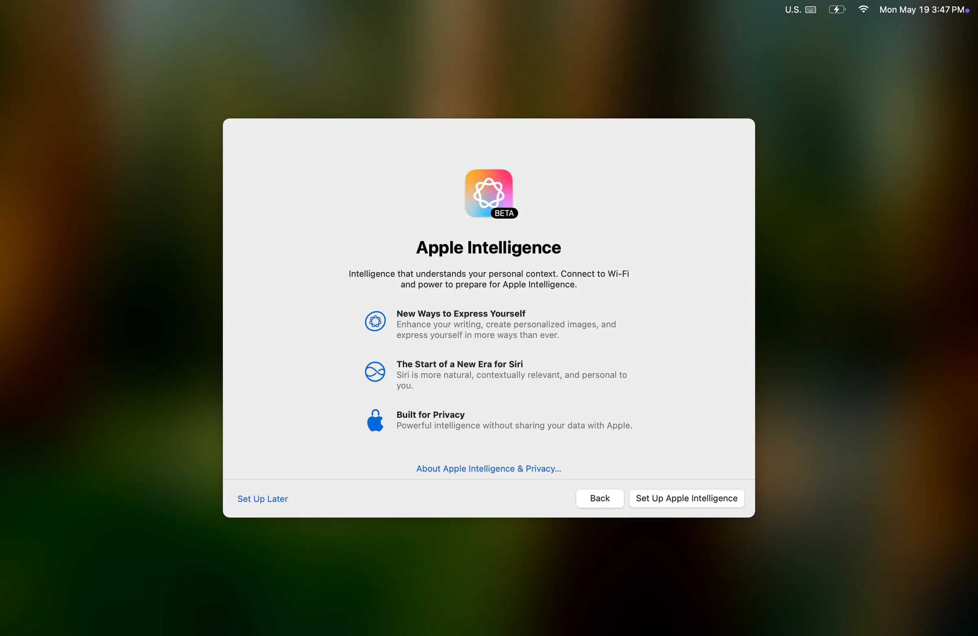Click the 'New Ways to Express Yourself' title

point(460,313)
